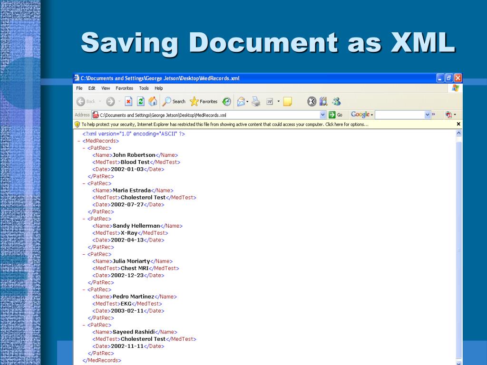Screen dimensions: 487x365
Task: Open the Favorites menu
Action: [x=124, y=88]
